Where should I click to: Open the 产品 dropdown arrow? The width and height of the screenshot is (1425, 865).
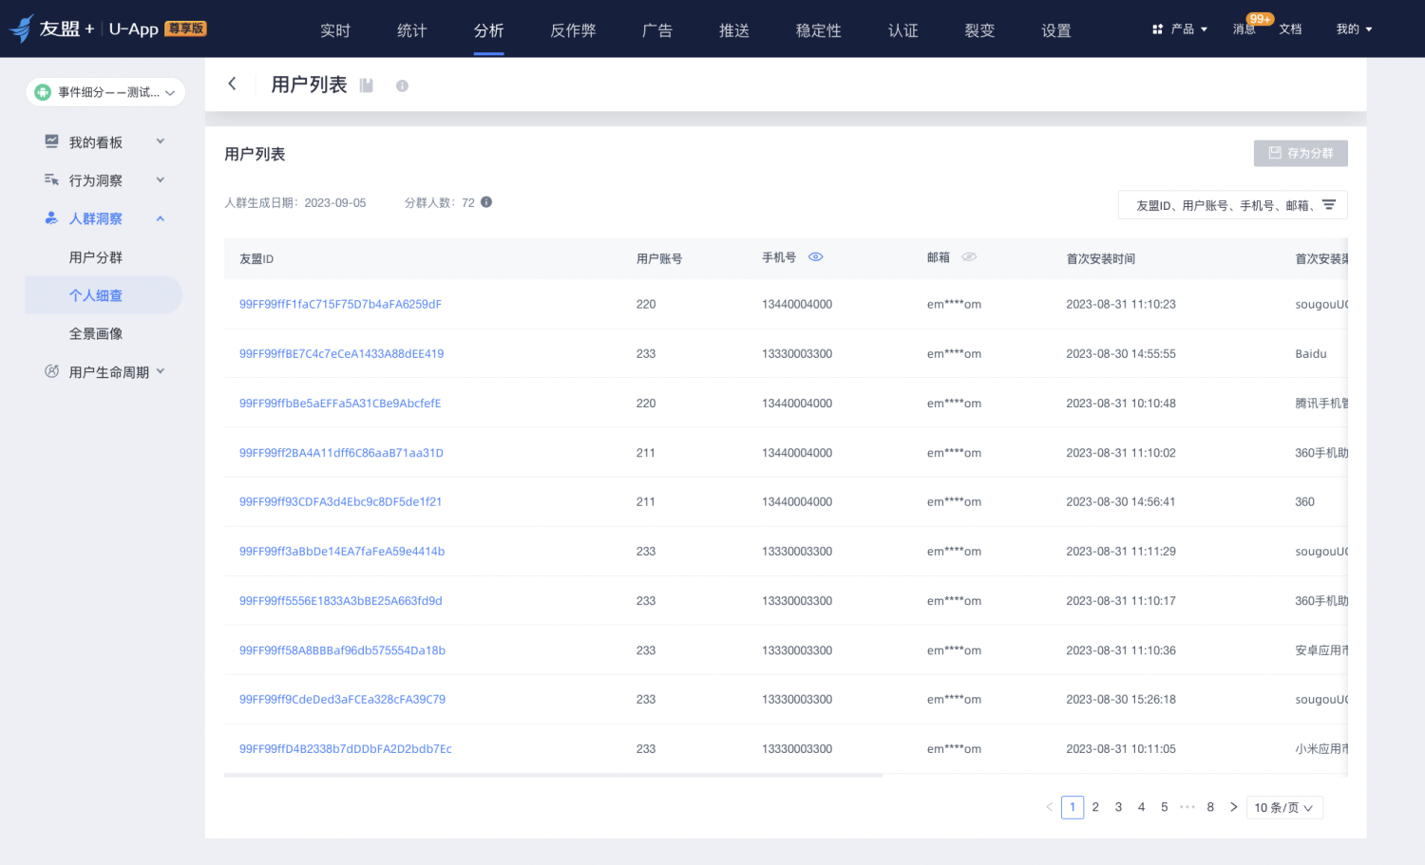pos(1205,29)
